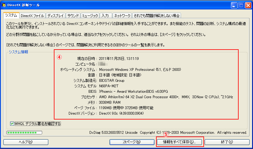Click the DxDiag 5.03.2600.5512 Unicode text

pos(113,133)
